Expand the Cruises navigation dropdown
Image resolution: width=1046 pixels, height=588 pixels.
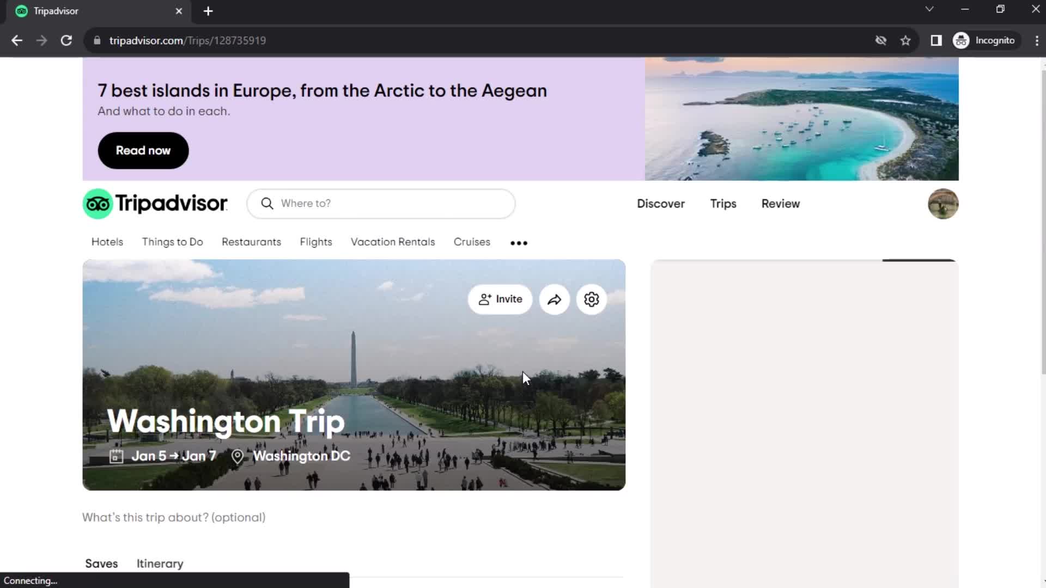coord(471,241)
